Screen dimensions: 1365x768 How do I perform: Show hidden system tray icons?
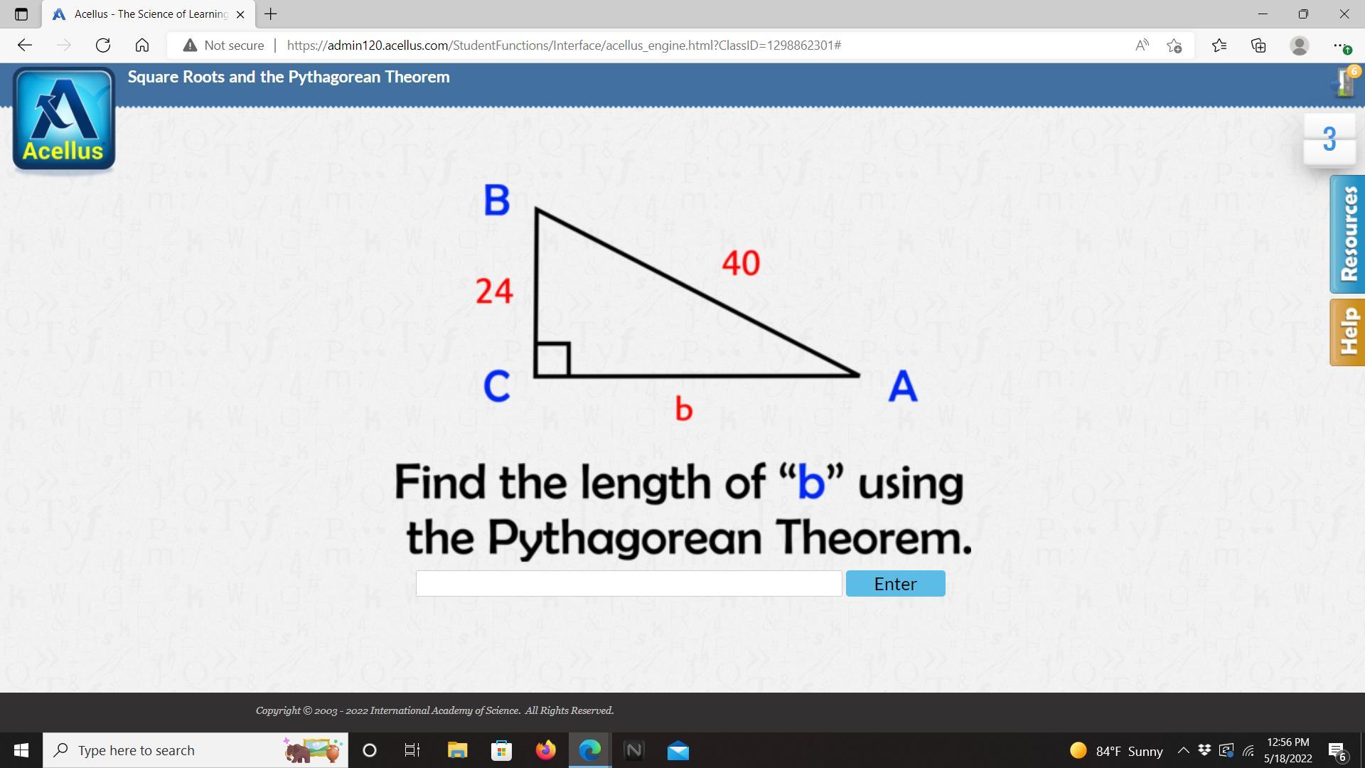(1183, 750)
